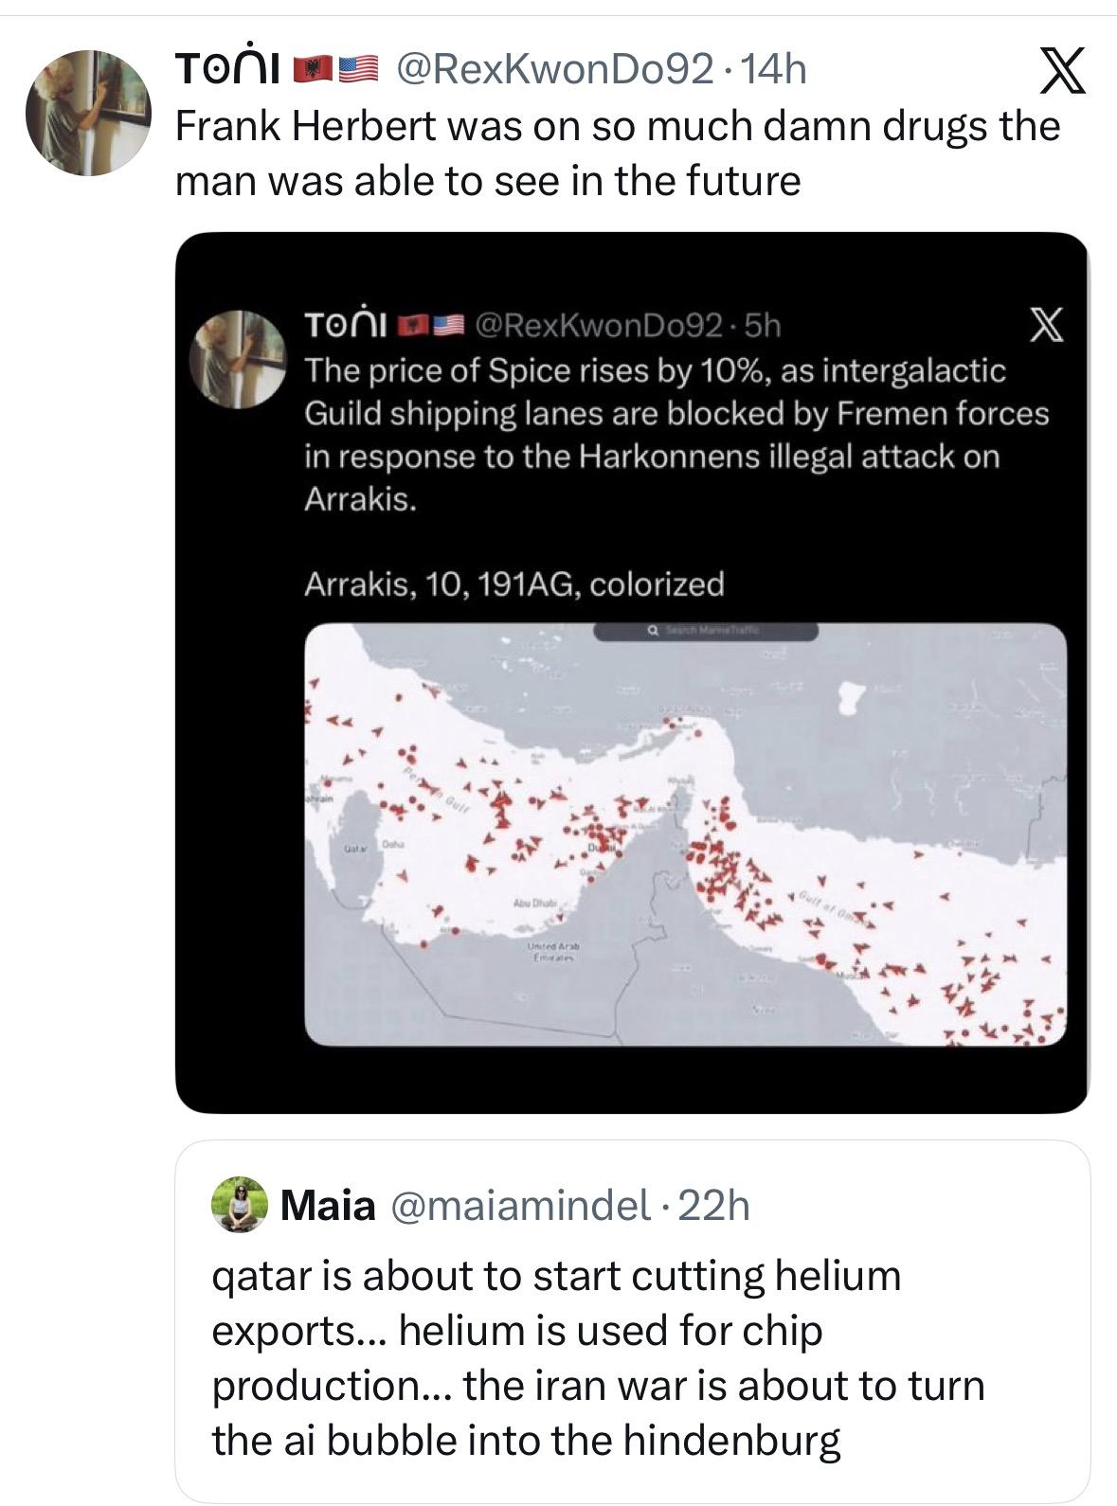The height and width of the screenshot is (1506, 1117).
Task: Click the X logo inside embedded screenshot
Action: tap(1045, 326)
